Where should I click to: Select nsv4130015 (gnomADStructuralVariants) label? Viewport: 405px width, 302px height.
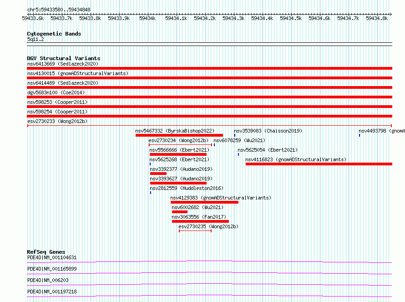click(78, 73)
